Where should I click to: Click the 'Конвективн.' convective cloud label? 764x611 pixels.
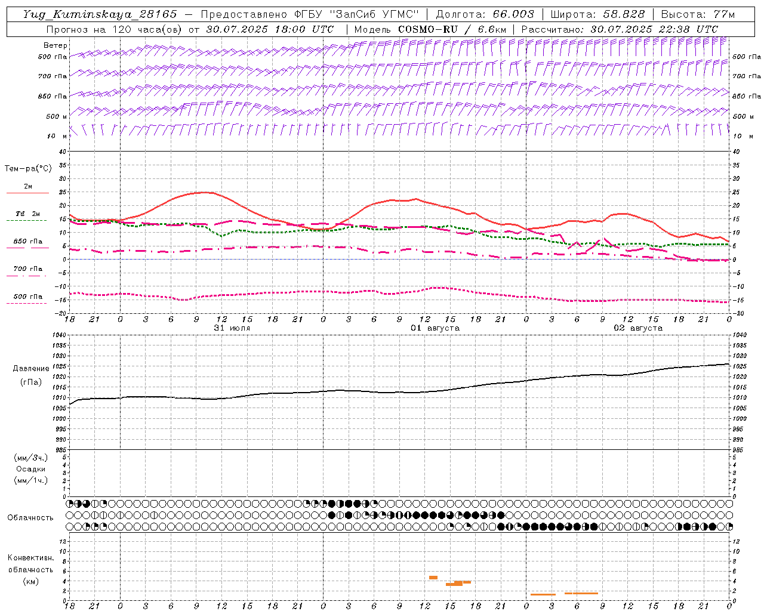(x=30, y=558)
